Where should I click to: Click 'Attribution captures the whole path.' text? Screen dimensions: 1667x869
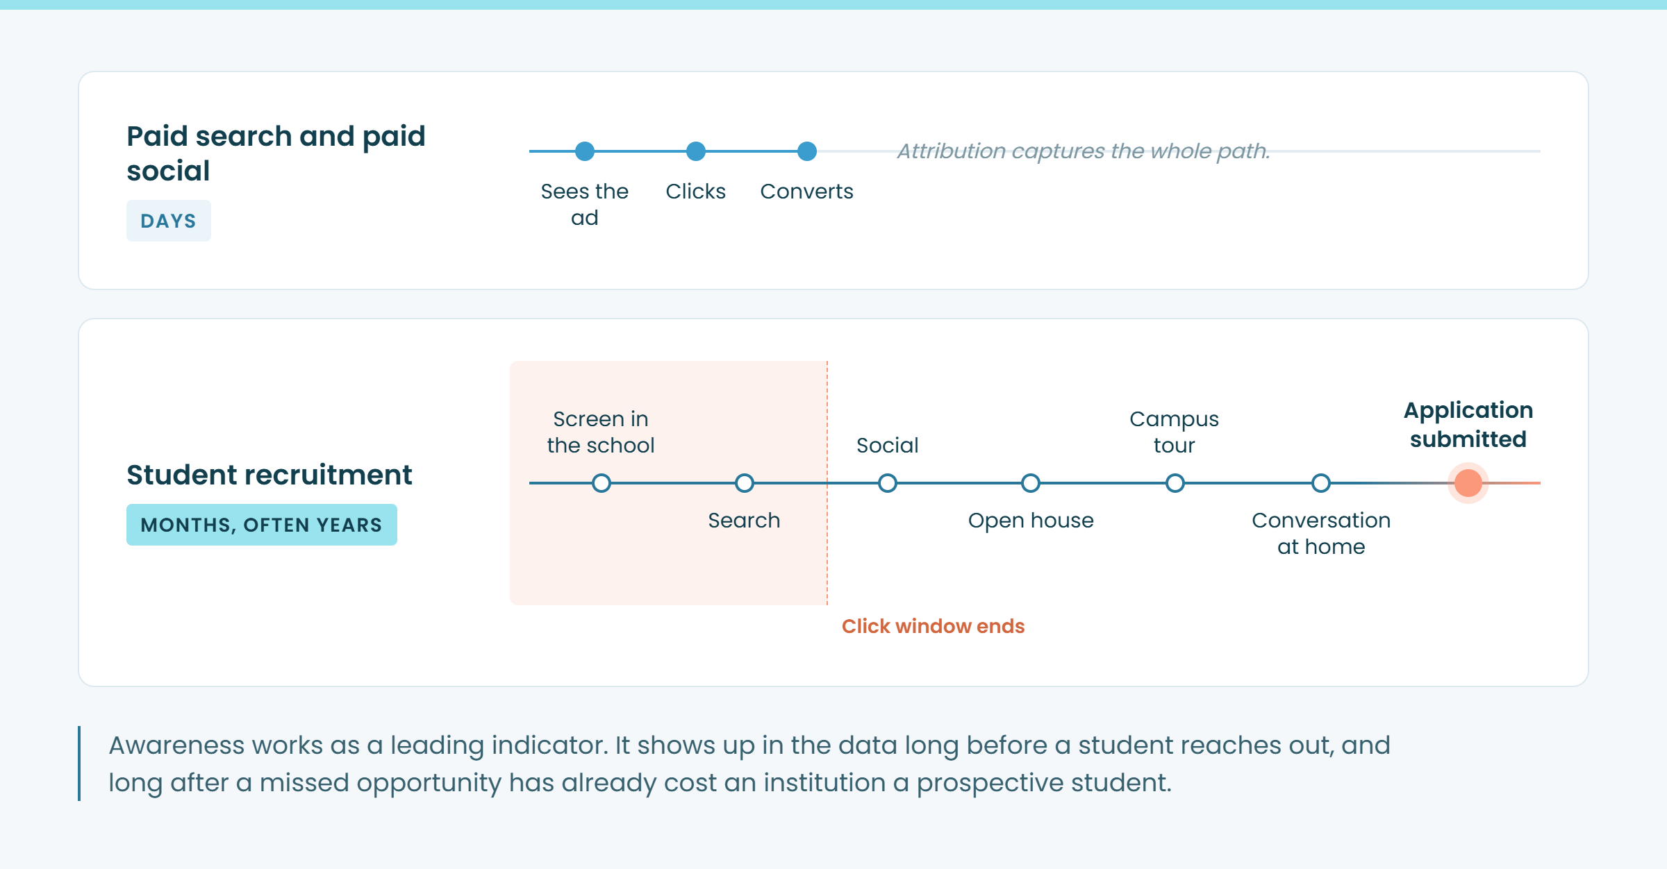pos(1084,151)
